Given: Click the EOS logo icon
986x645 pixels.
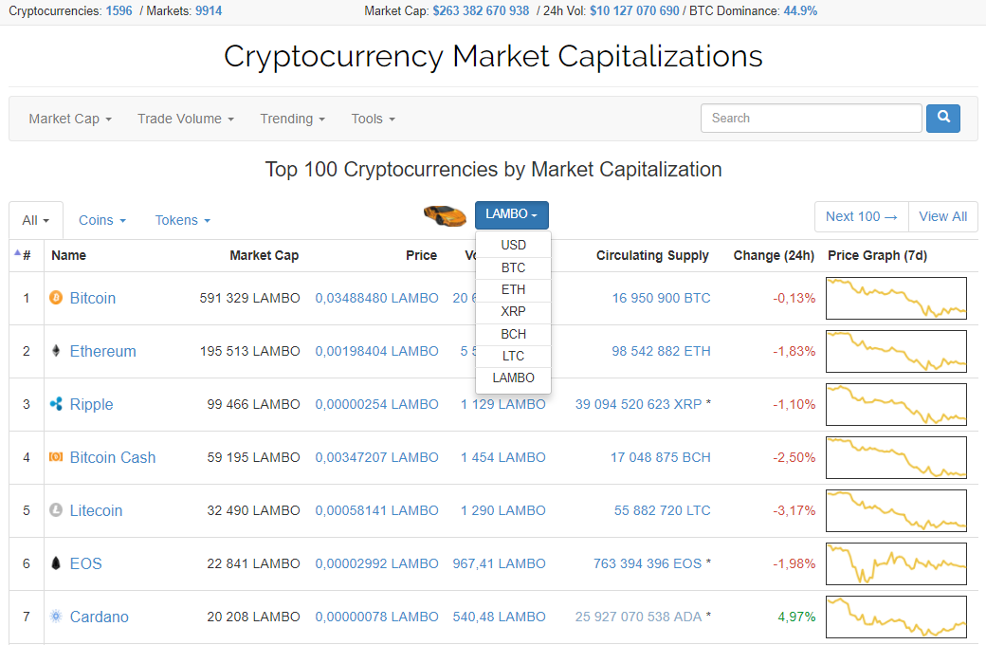Looking at the screenshot, I should (x=56, y=563).
